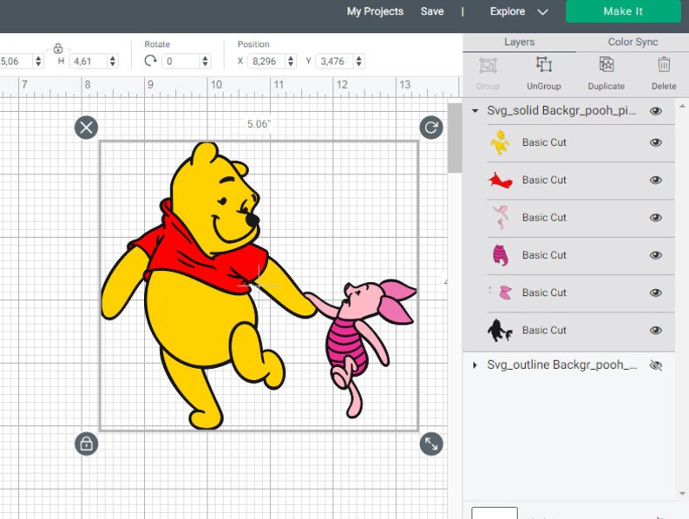Hide the striped magenta Basic Cut layer
Screen dimensions: 689x519
(656, 255)
